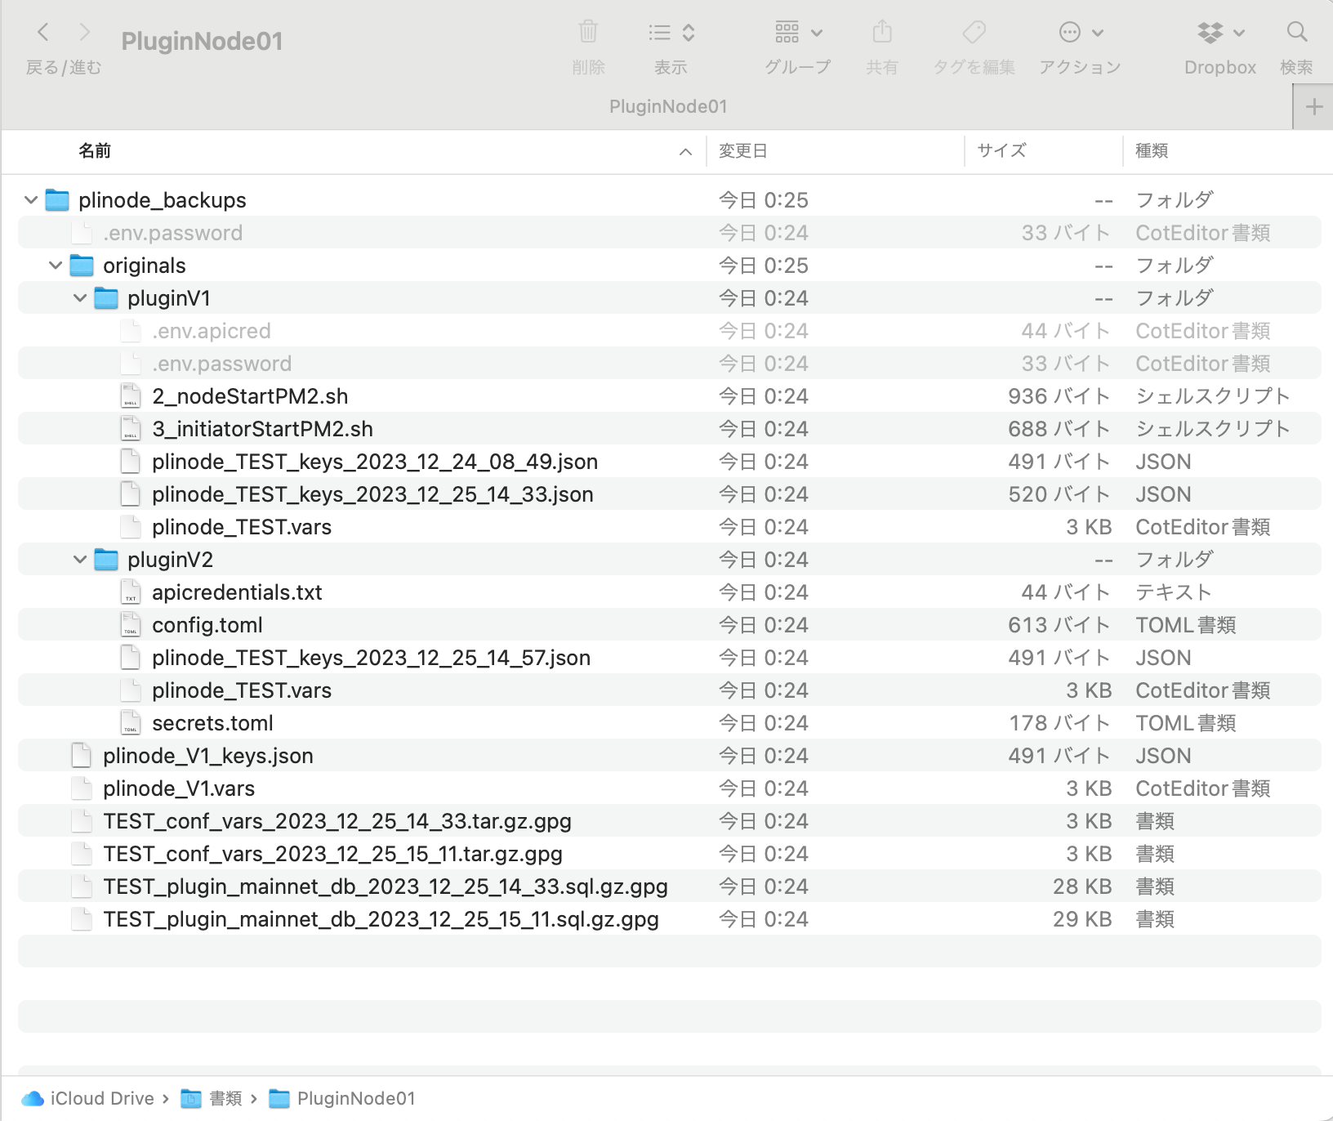Collapse the pluginV2 folder
Viewport: 1333px width, 1121px height.
click(x=79, y=559)
